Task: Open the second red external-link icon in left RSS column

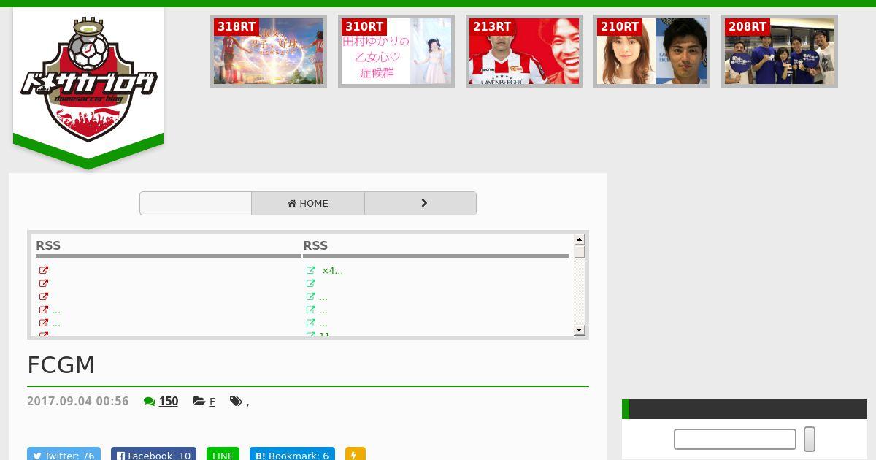Action: click(x=44, y=283)
